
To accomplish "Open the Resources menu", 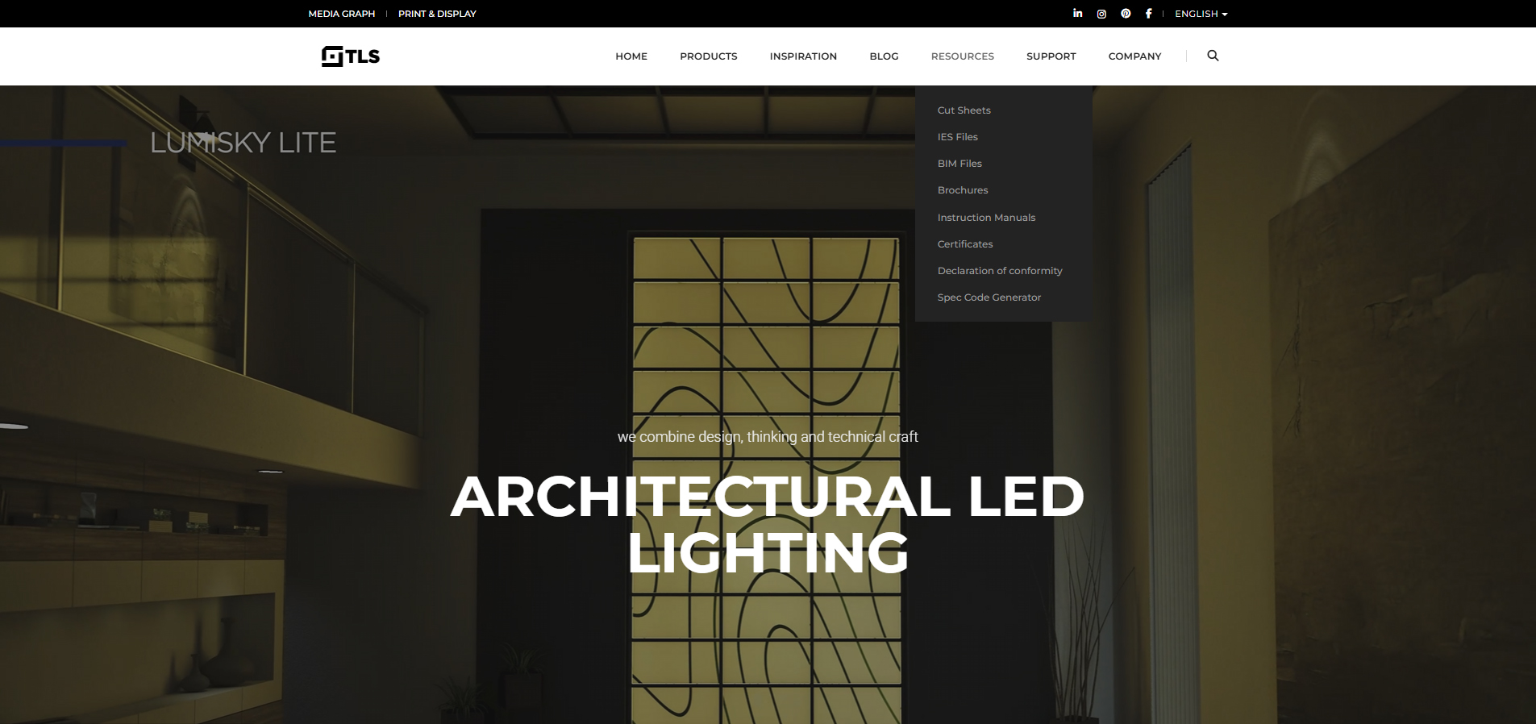I will 962,56.
